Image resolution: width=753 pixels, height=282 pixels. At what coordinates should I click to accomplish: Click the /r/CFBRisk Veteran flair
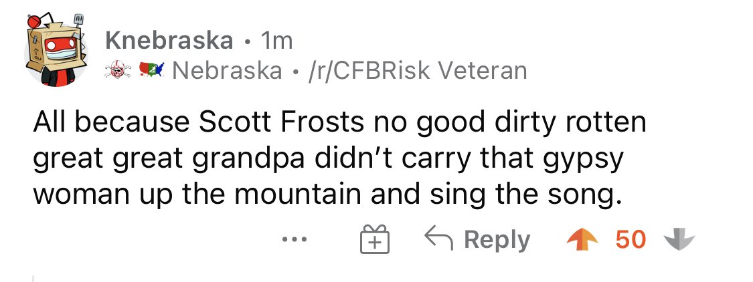tap(418, 71)
